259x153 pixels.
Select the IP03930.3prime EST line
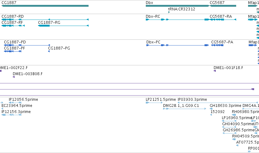(218, 103)
